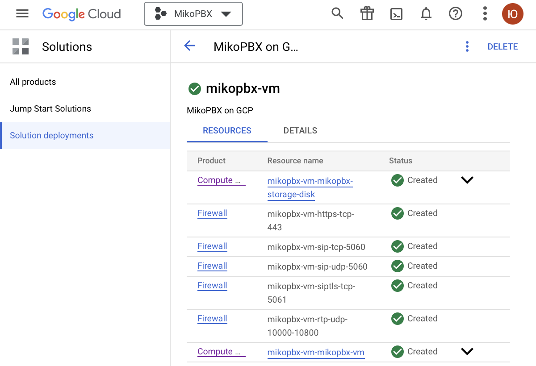Open the top bar three-dot settings menu
Image resolution: width=536 pixels, height=366 pixels.
click(x=485, y=14)
